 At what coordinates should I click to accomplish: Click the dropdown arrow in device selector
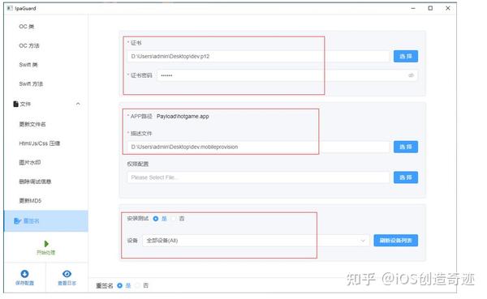point(363,241)
